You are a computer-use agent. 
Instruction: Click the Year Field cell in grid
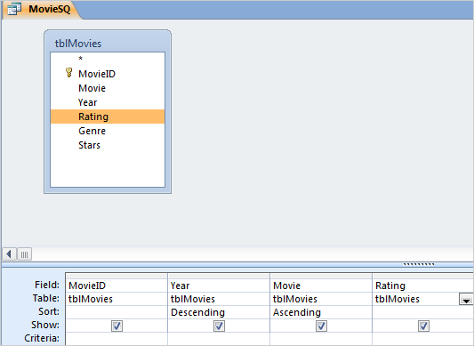pyautogui.click(x=219, y=286)
